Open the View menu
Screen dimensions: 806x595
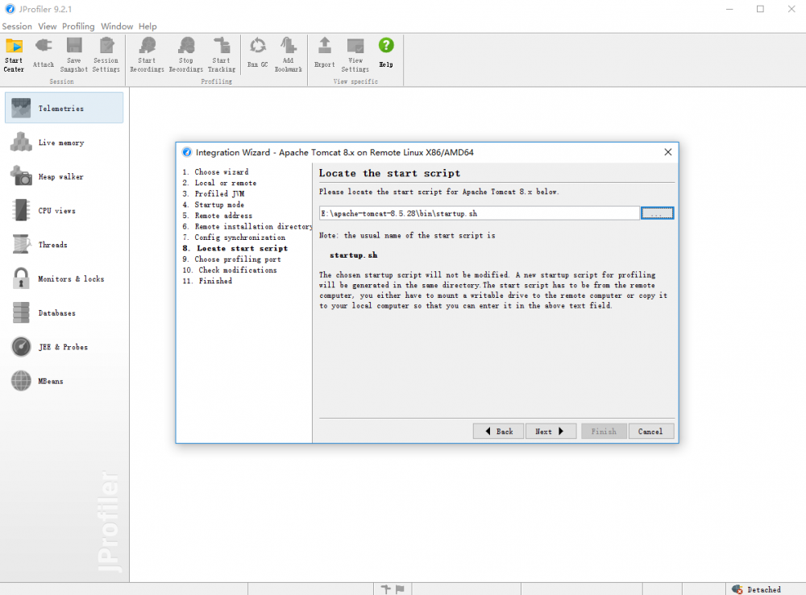pos(48,27)
